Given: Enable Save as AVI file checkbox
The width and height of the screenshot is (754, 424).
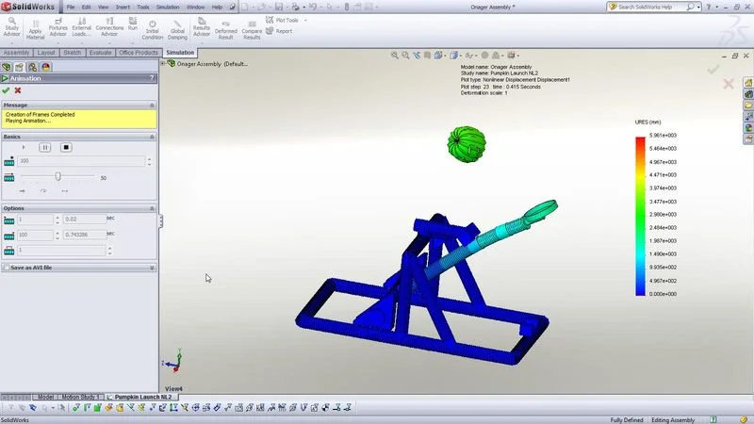Looking at the screenshot, I should [x=7, y=268].
